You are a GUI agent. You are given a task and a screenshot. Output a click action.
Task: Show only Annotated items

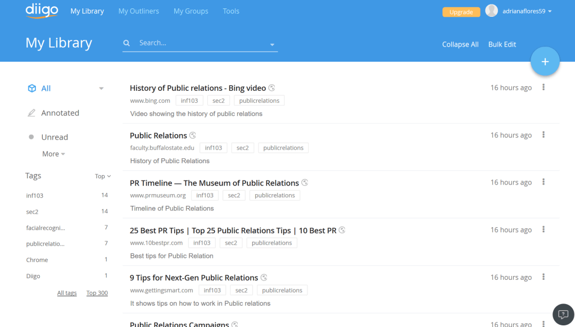[60, 113]
